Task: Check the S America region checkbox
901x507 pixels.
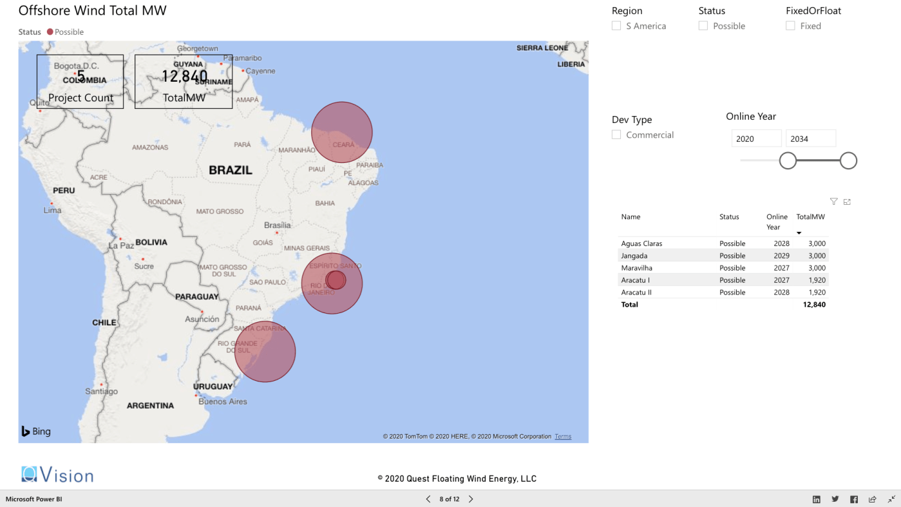Action: tap(616, 26)
